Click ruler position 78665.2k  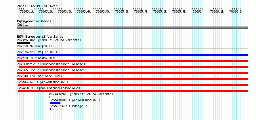[46, 11]
